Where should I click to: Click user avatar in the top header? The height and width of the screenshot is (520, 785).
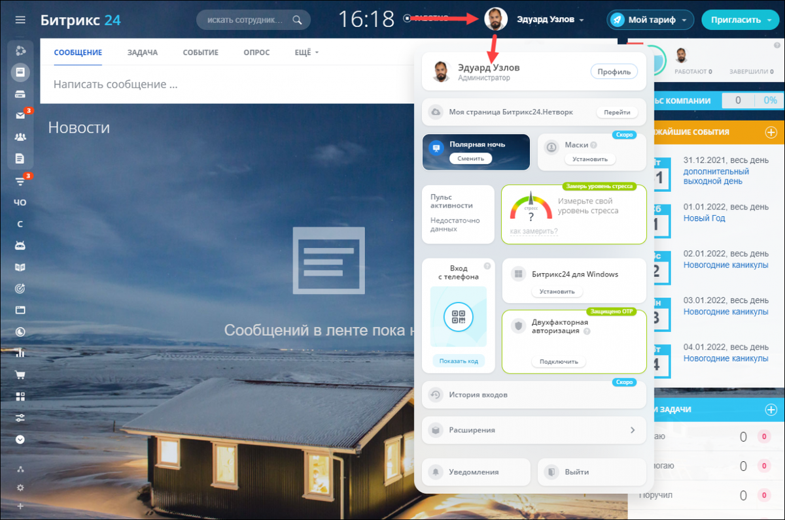coord(496,19)
